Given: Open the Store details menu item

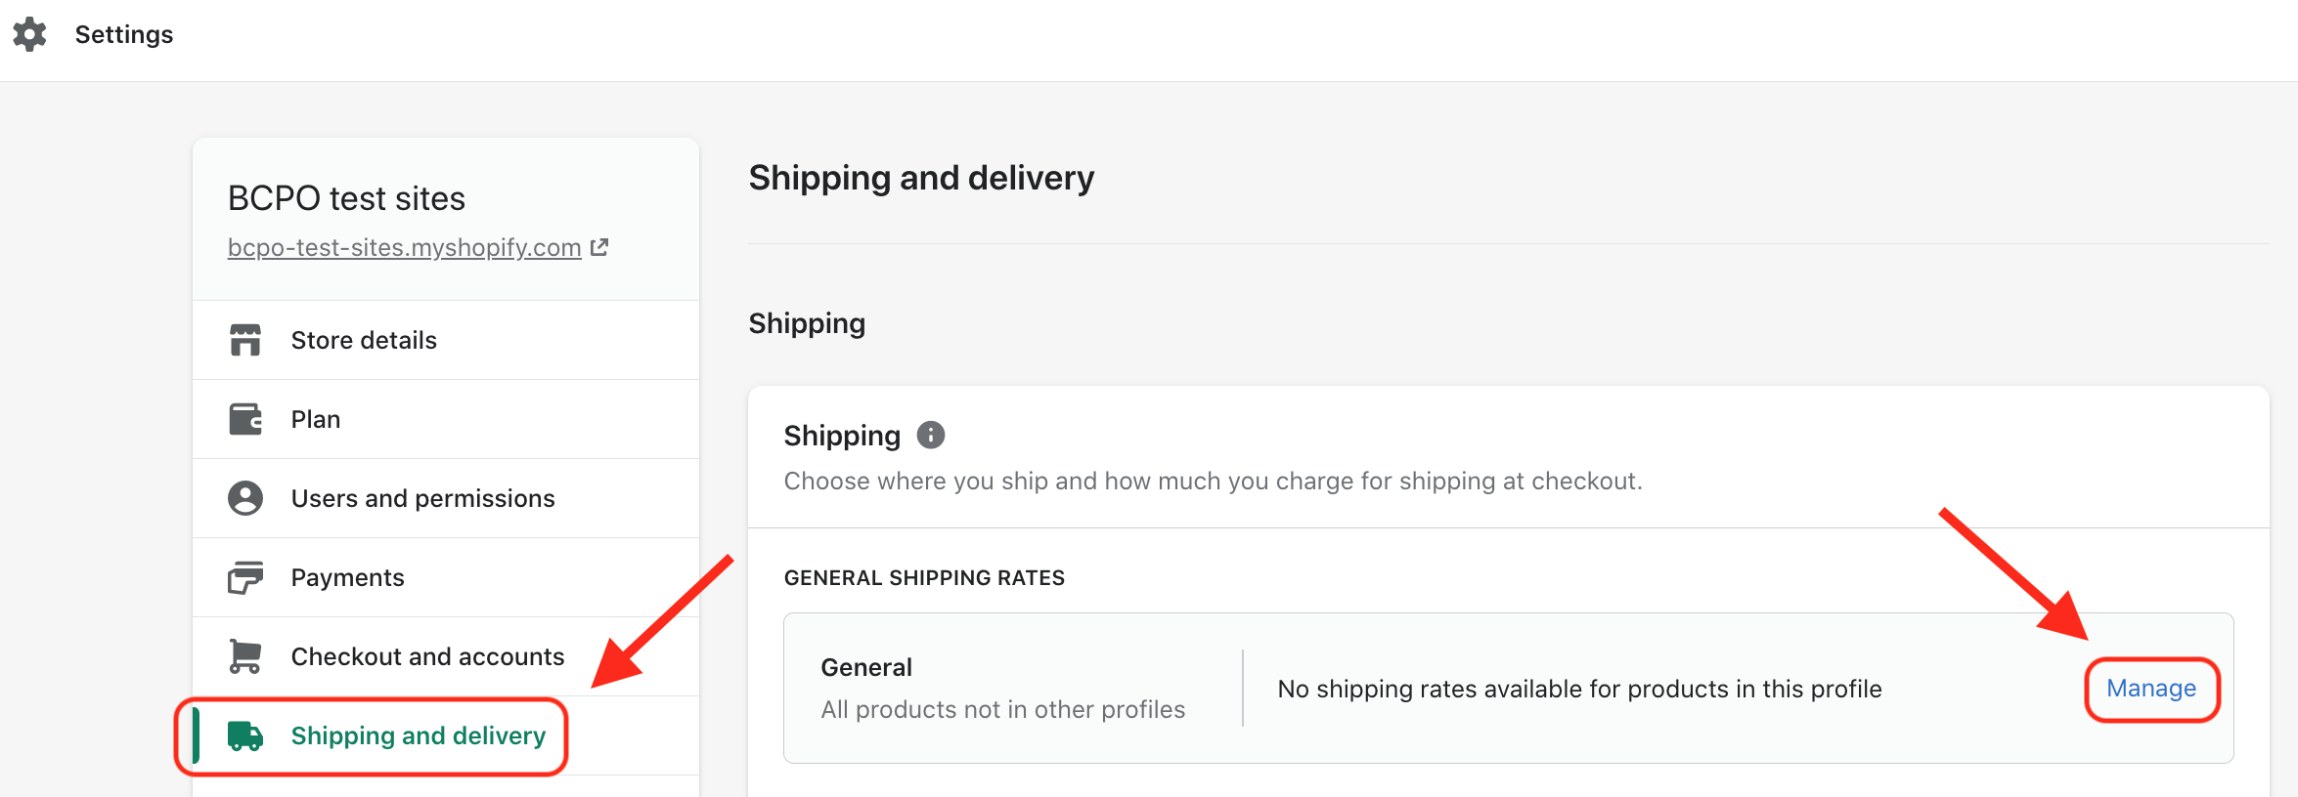Looking at the screenshot, I should click(446, 340).
